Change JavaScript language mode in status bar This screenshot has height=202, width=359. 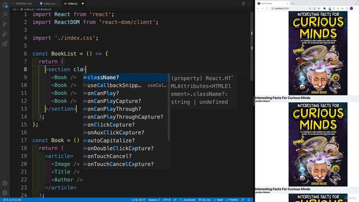tap(187, 200)
